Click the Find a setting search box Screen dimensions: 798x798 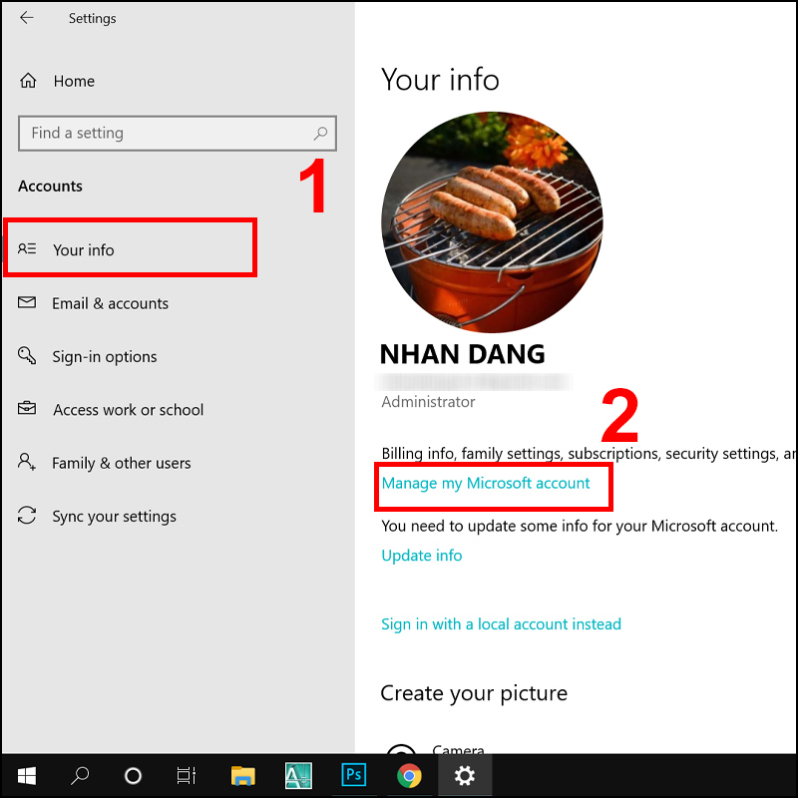pos(178,133)
